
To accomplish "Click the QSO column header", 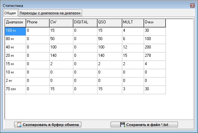I will point(110,23).
